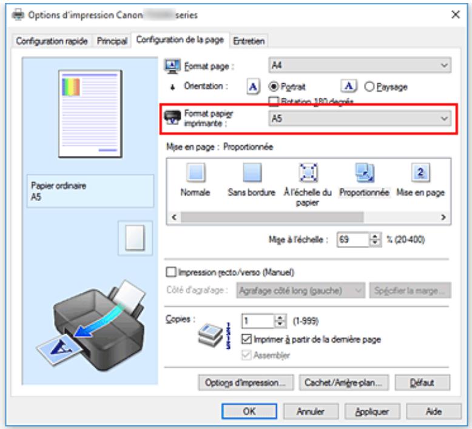Choose the Mise en page layout icon
472x429 pixels.
(x=420, y=173)
